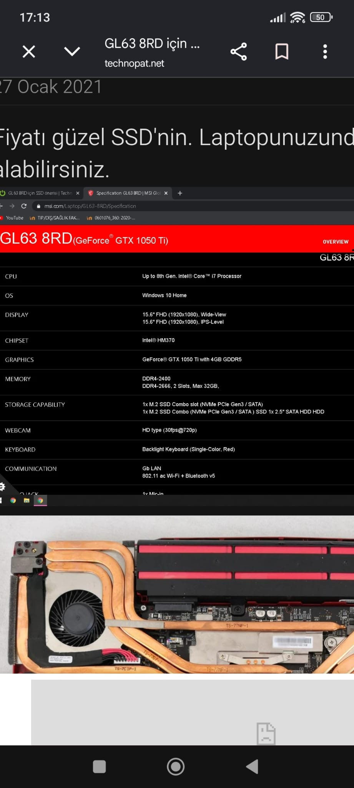Tap '802.11 ac Wi-Fi + Bluetooth v5' text
Image resolution: width=354 pixels, height=788 pixels.
coord(179,476)
